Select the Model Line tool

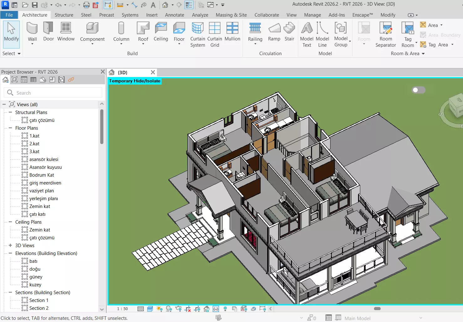coord(322,35)
